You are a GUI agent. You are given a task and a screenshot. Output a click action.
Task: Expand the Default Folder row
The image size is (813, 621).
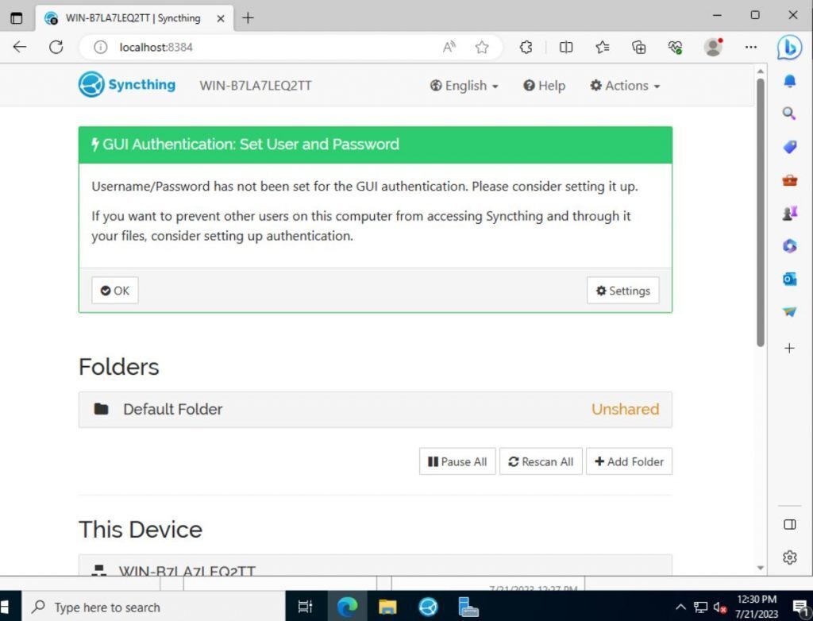point(376,409)
